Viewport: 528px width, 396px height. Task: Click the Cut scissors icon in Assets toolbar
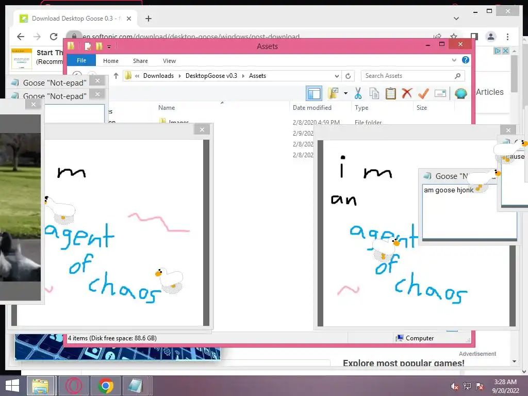tap(358, 93)
